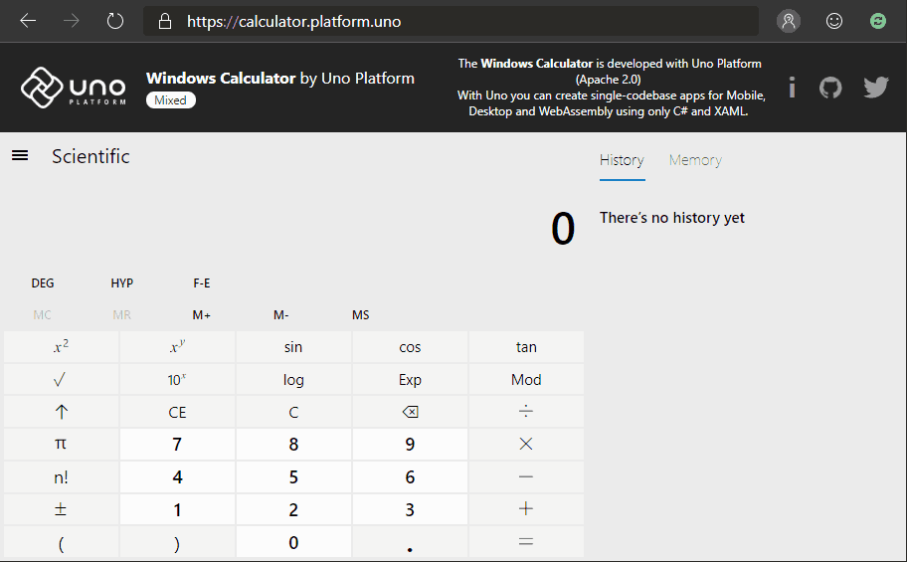Insert pi with the π key
The image size is (907, 562).
click(x=61, y=444)
